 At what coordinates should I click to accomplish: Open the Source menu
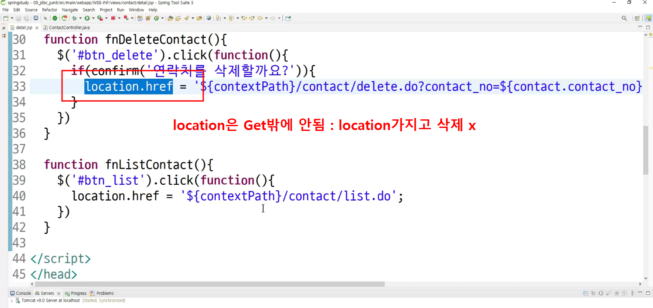point(31,9)
